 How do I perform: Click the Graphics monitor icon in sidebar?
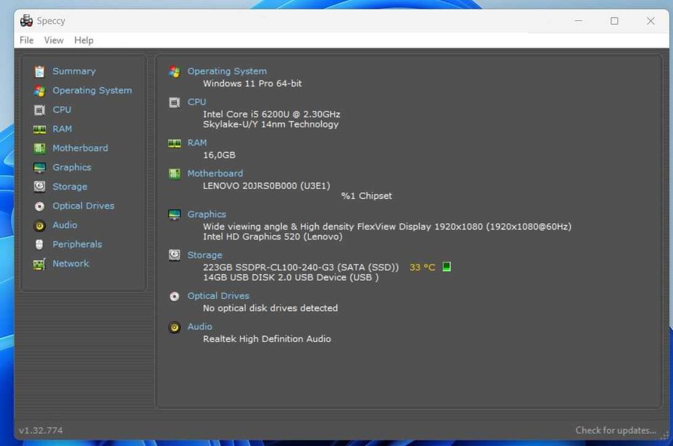coord(40,167)
